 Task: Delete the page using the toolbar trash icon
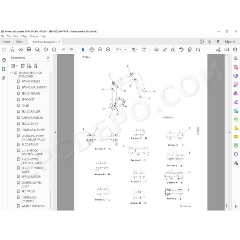190,50
